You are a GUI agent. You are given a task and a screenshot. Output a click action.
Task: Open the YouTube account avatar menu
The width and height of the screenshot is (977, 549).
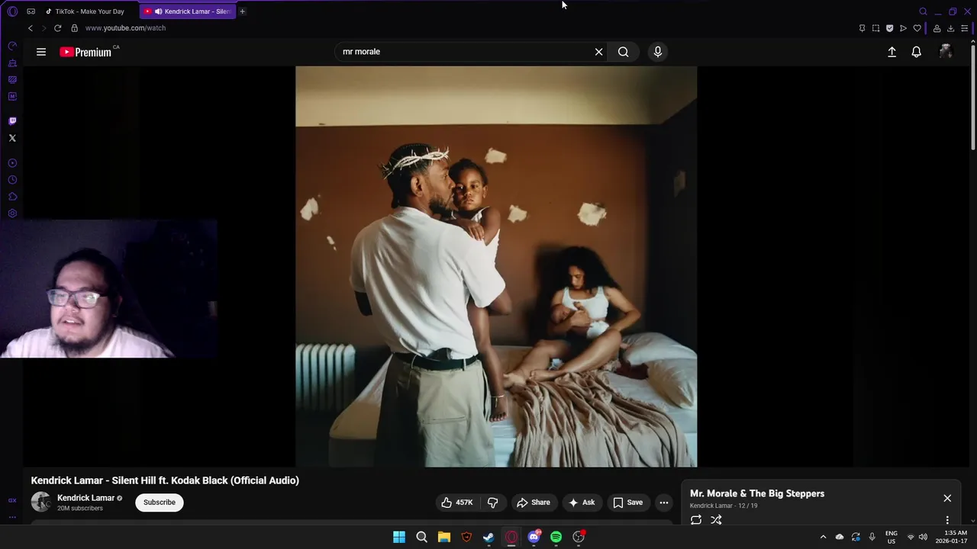pyautogui.click(x=946, y=52)
